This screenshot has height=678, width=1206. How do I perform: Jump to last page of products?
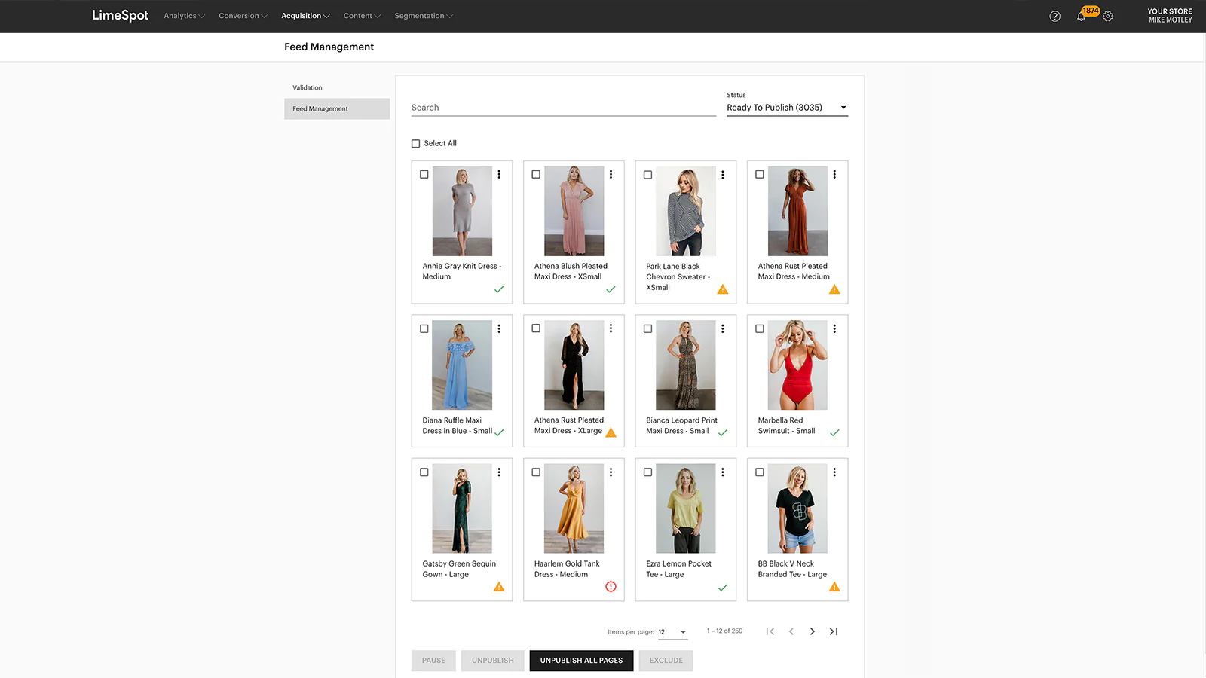[x=833, y=631]
